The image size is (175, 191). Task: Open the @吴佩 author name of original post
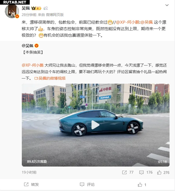pos(27,46)
